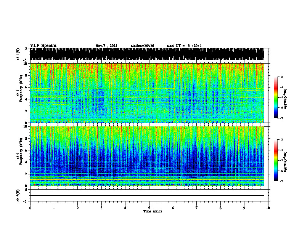Click the time axis tick label "5"
The image size is (302, 233).
click(149, 208)
